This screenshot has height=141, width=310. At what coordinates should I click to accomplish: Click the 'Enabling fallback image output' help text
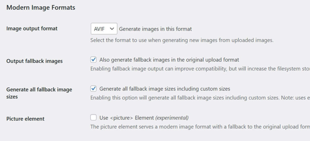(x=200, y=69)
